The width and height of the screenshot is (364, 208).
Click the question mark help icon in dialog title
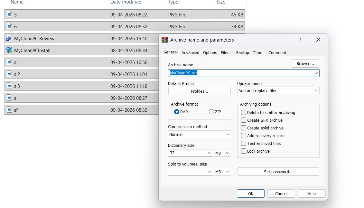(300, 40)
